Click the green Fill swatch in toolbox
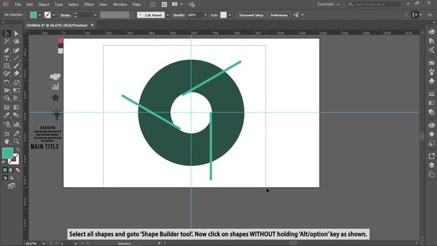 pos(8,153)
